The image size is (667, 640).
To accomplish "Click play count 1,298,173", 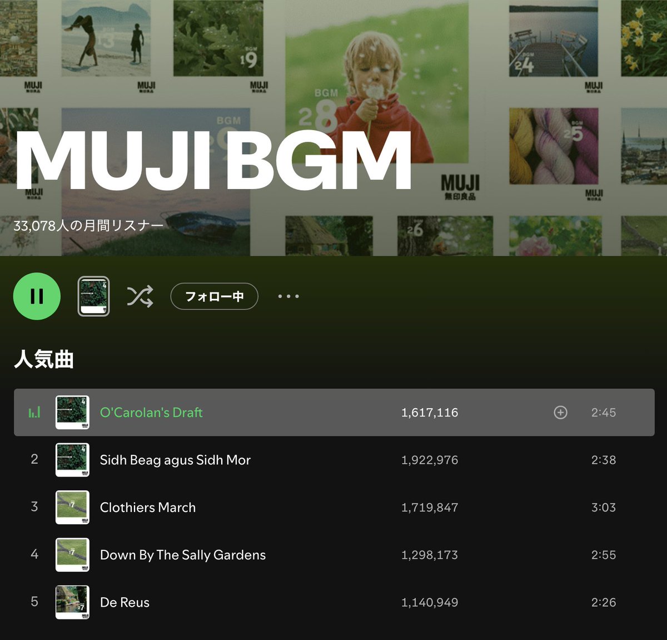I will (430, 555).
